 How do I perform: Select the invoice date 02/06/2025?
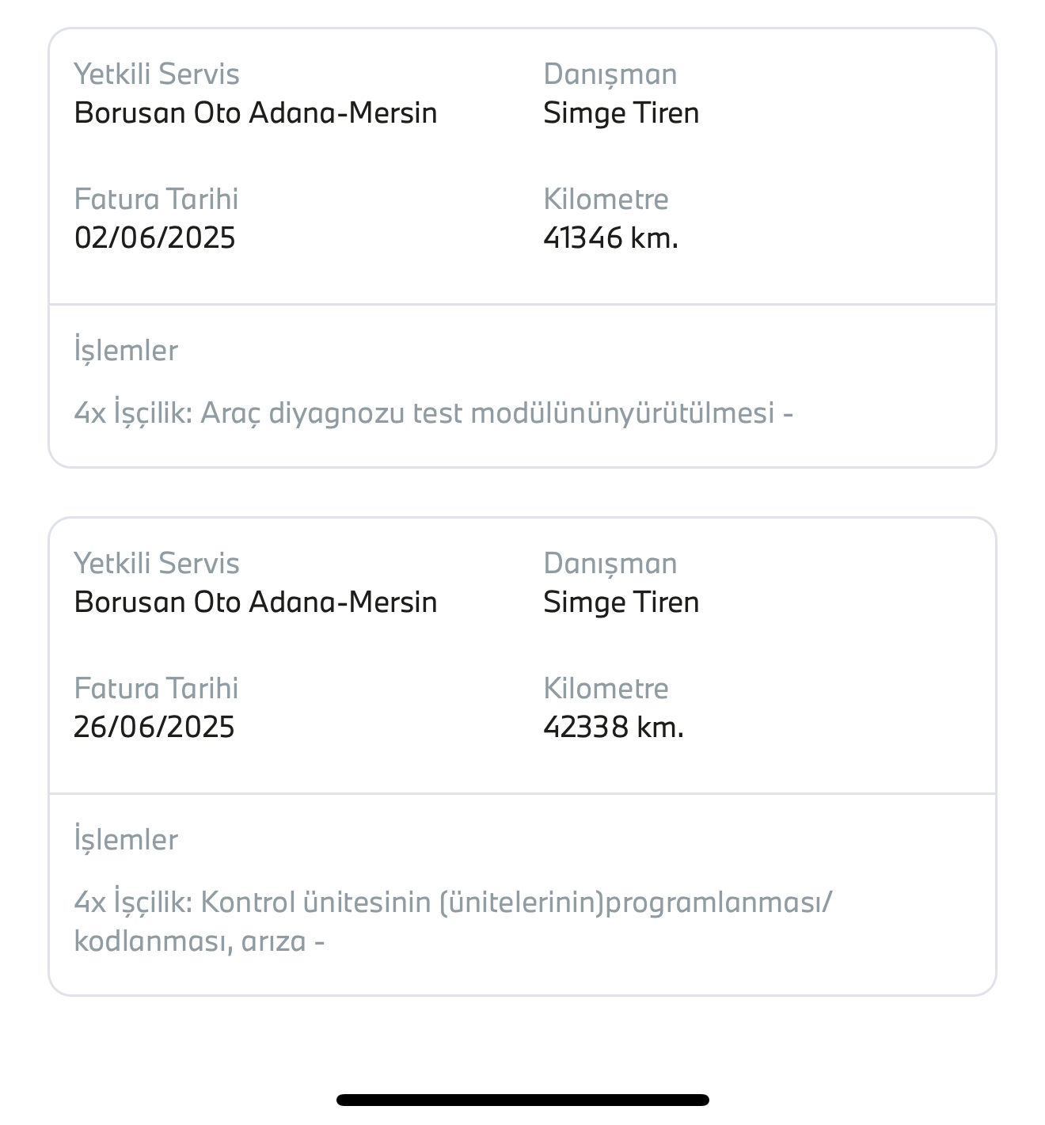tap(155, 238)
